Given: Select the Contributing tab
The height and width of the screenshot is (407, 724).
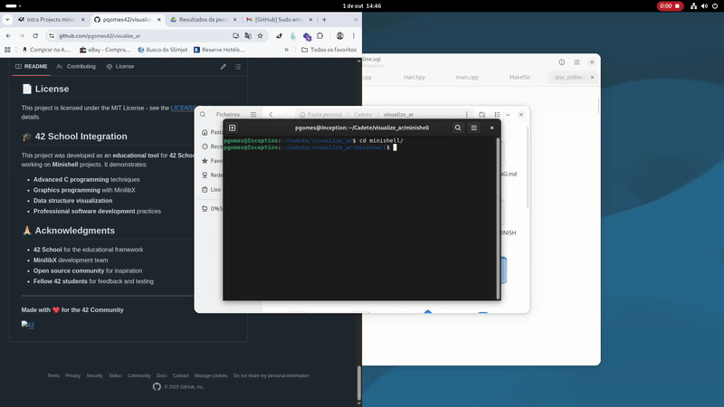Looking at the screenshot, I should 76,66.
